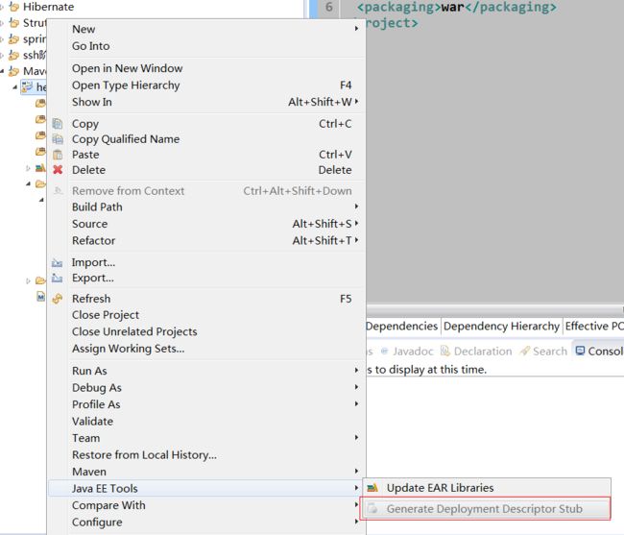Image resolution: width=624 pixels, height=535 pixels.
Task: Expand the Refactor submenu arrow
Action: [x=356, y=240]
